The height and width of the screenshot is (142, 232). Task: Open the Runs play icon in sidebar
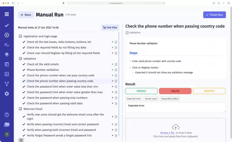click(x=7, y=35)
